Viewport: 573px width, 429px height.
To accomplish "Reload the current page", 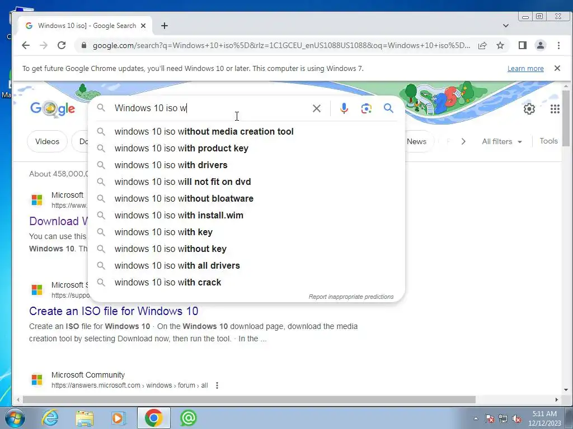I will 62,45.
